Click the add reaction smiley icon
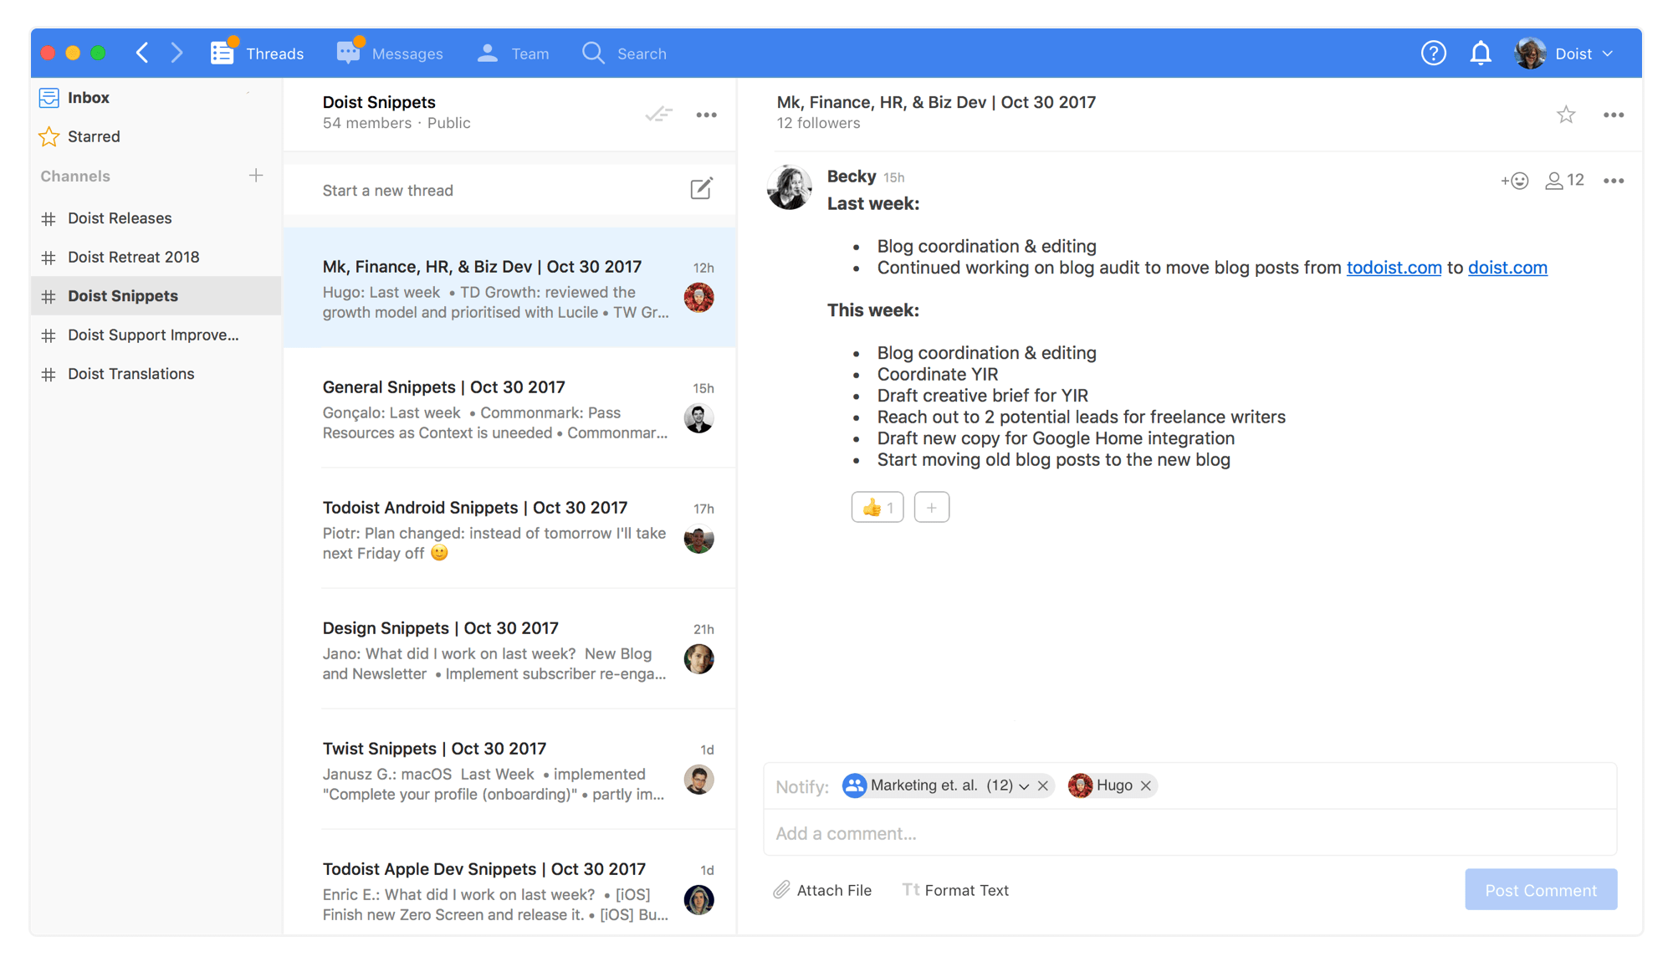Viewport: 1673px width, 962px height. (x=1514, y=181)
